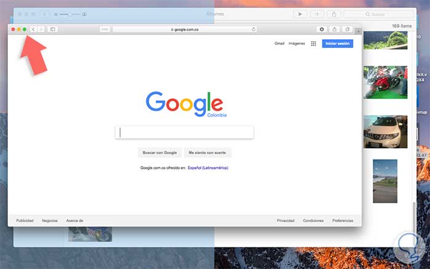Screen dimensions: 430x269
Task: Click Buscar con Google button
Action: 159,152
